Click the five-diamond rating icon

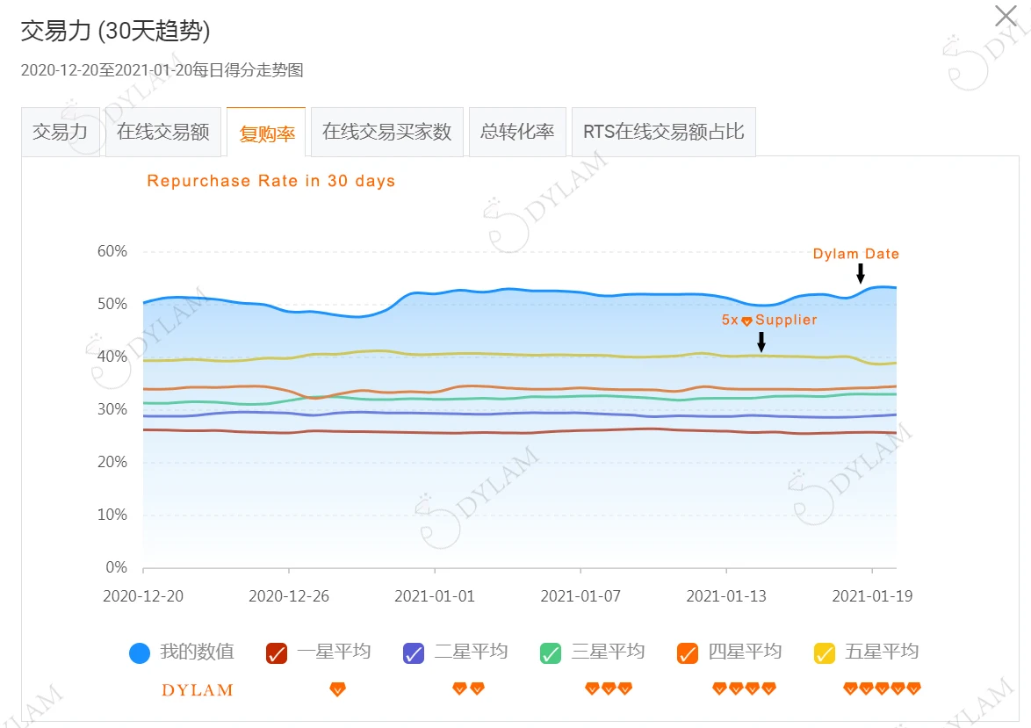click(882, 688)
